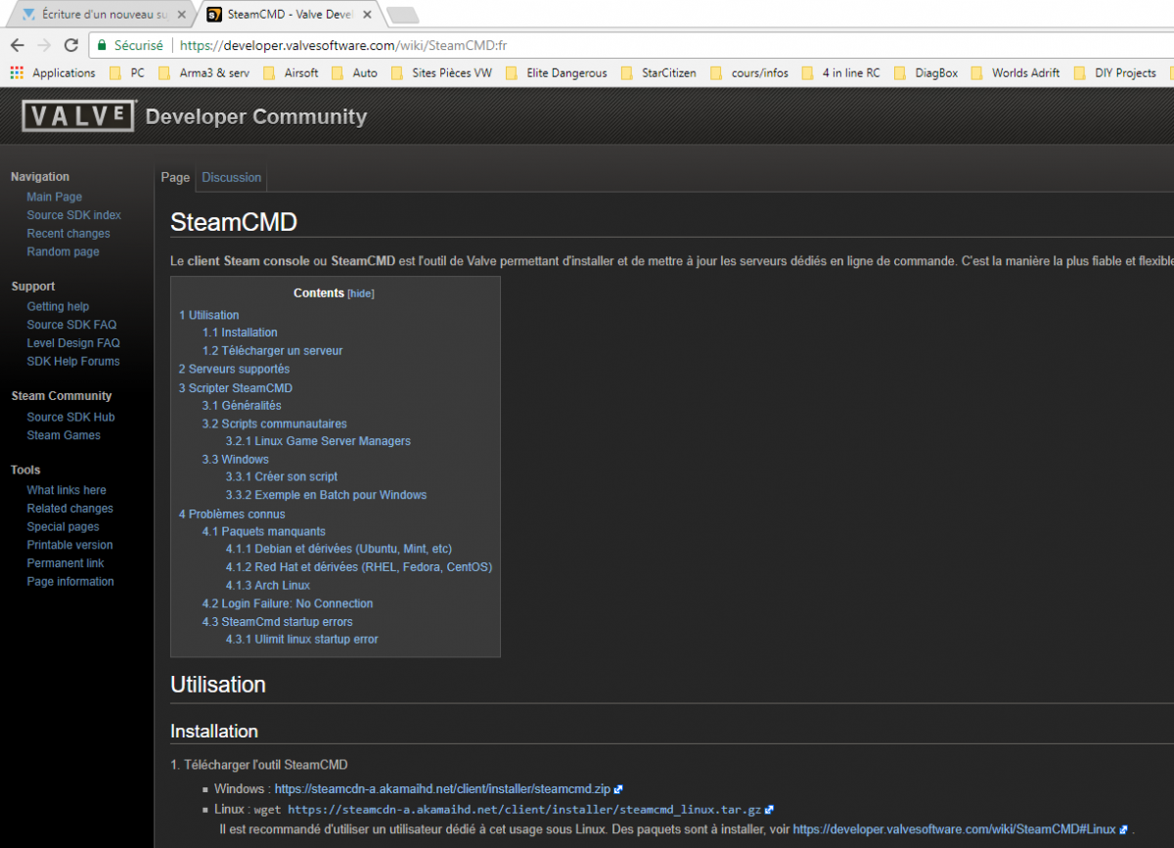Open the SteamCMD#Linux wiki link
The height and width of the screenshot is (848, 1174).
(954, 829)
